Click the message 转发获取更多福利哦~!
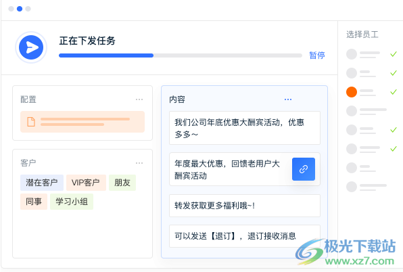403x272 pixels. pyautogui.click(x=245, y=206)
